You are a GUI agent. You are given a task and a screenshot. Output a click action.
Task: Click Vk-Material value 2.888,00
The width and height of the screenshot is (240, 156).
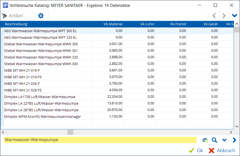116,57
